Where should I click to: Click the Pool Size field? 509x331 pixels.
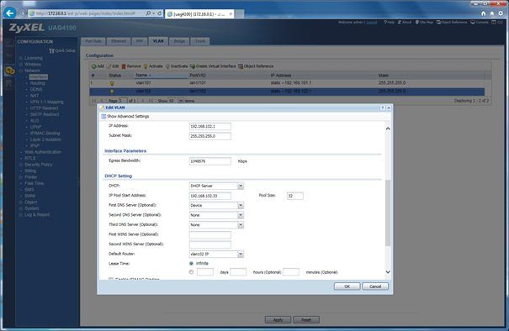(295, 196)
